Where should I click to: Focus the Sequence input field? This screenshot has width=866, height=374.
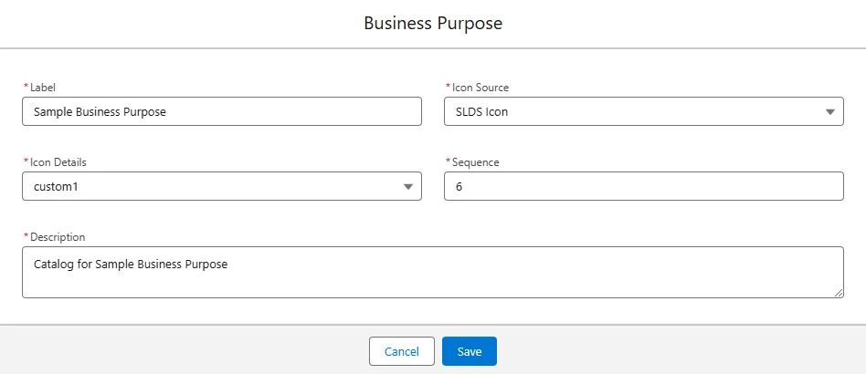pyautogui.click(x=643, y=186)
